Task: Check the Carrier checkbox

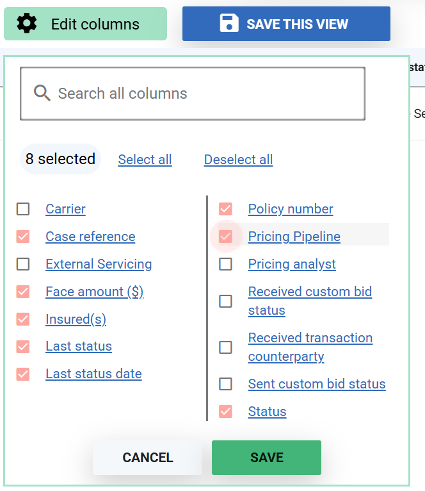Action: tap(23, 209)
